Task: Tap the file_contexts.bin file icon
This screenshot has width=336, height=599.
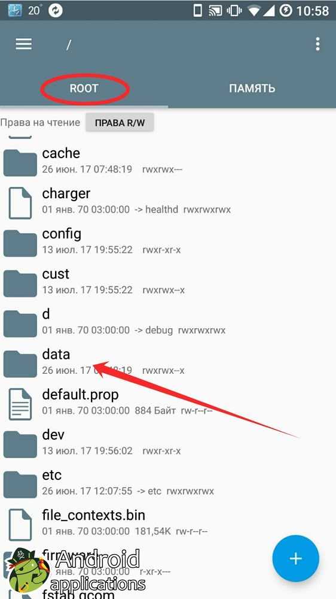Action: [x=20, y=525]
